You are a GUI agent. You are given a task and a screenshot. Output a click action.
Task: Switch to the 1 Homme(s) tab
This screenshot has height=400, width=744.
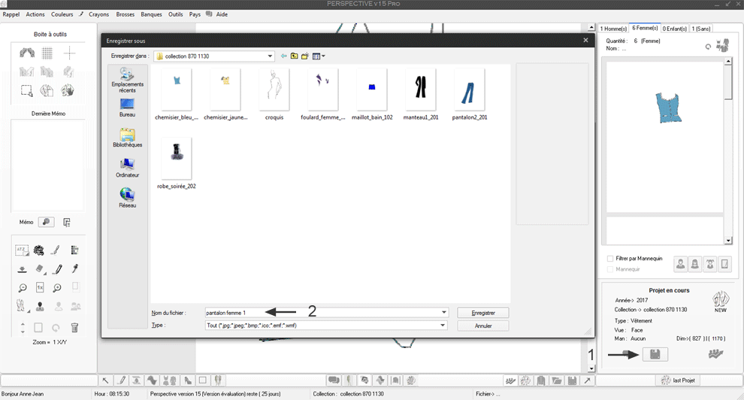[x=613, y=29]
